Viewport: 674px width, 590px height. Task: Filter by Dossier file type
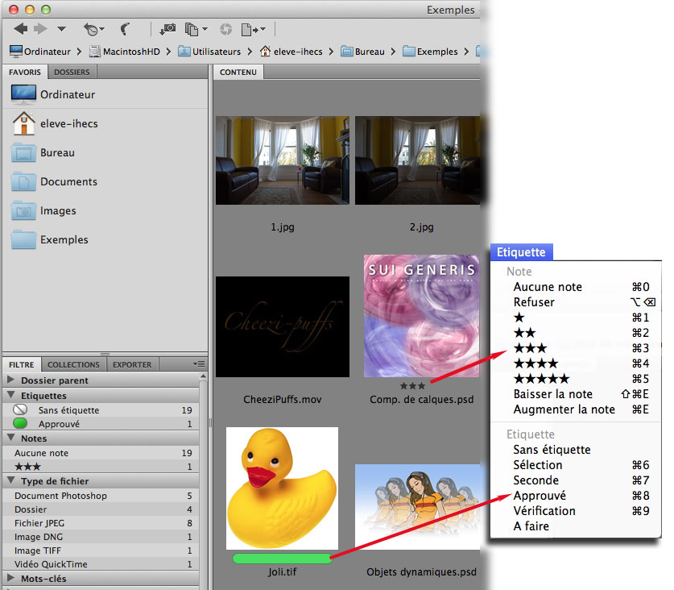coord(101,509)
